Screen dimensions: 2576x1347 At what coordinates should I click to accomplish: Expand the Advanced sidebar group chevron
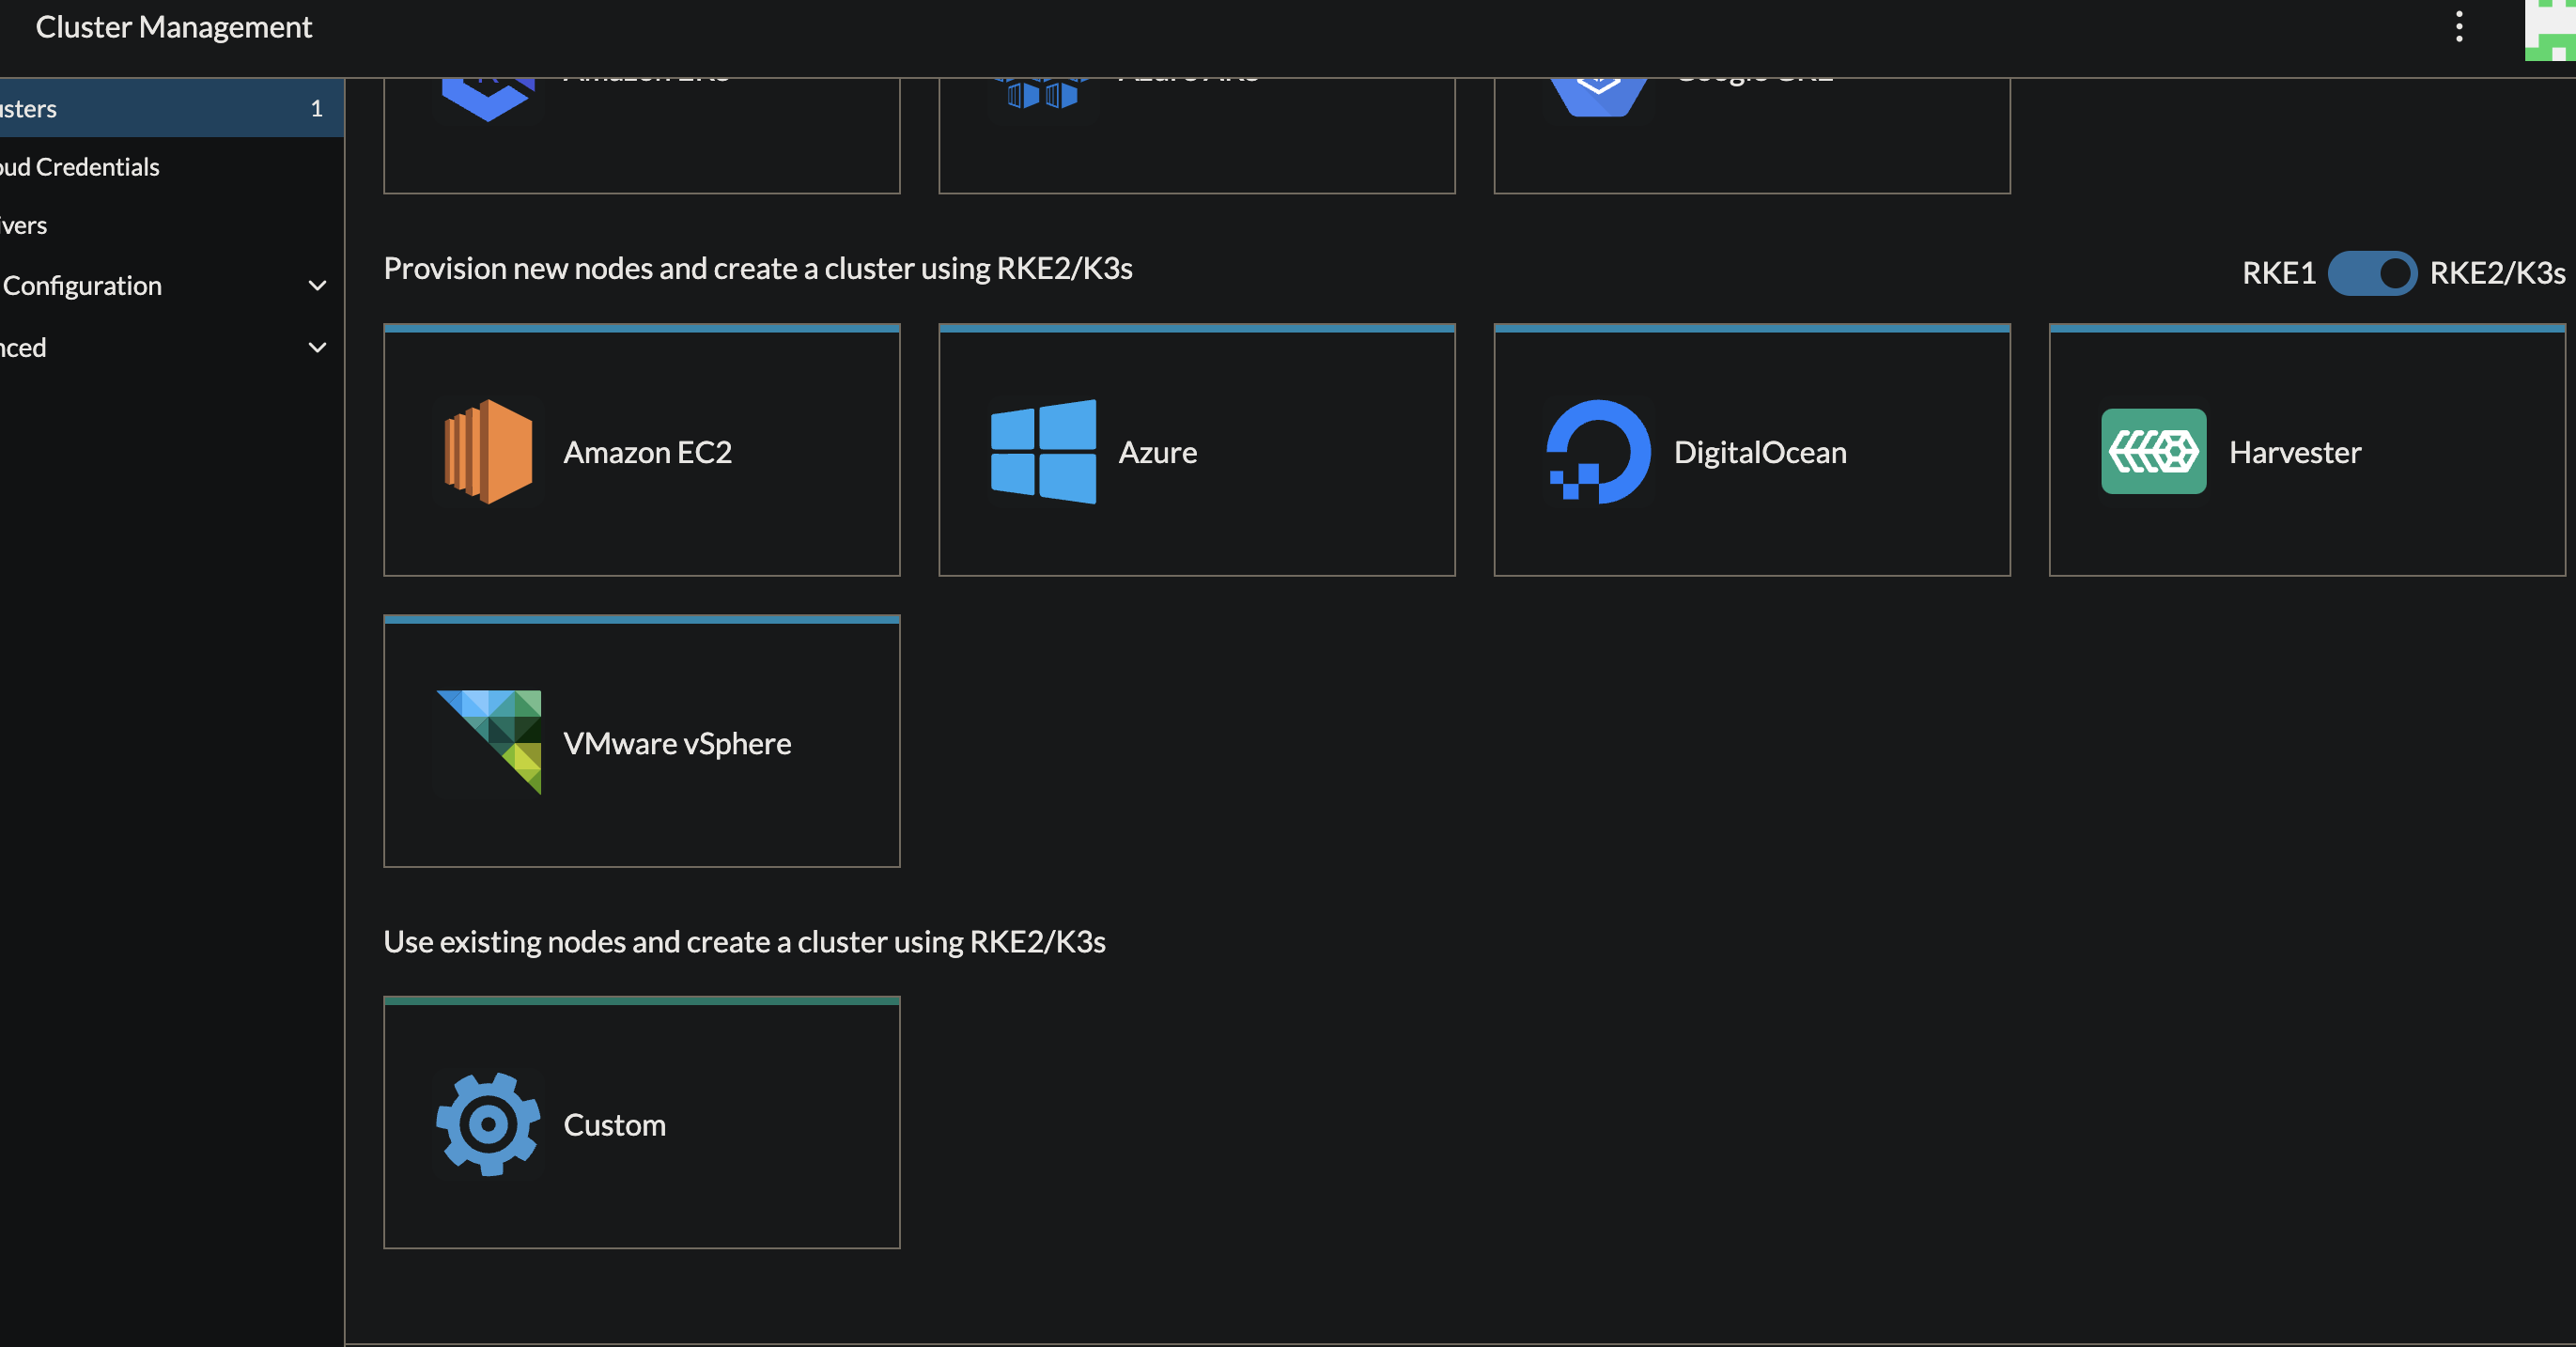[317, 348]
